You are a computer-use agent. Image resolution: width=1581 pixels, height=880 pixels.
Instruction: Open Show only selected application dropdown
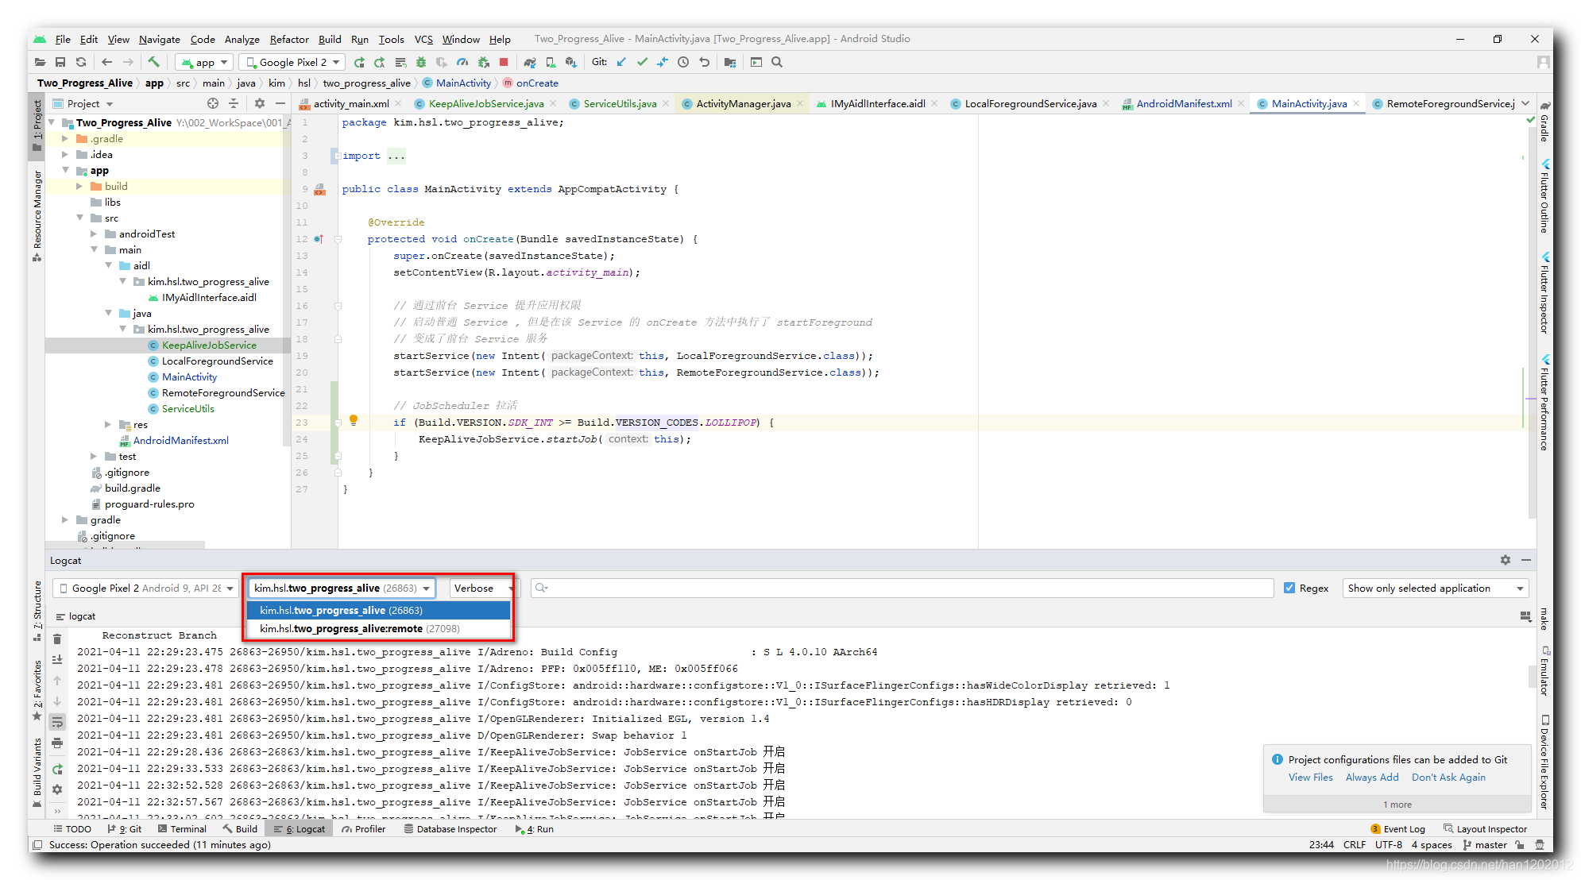click(x=1436, y=588)
